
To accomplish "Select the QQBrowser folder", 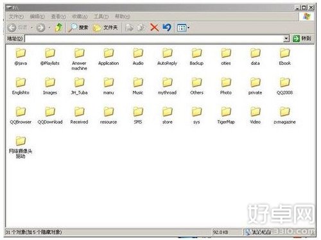I will [21, 116].
